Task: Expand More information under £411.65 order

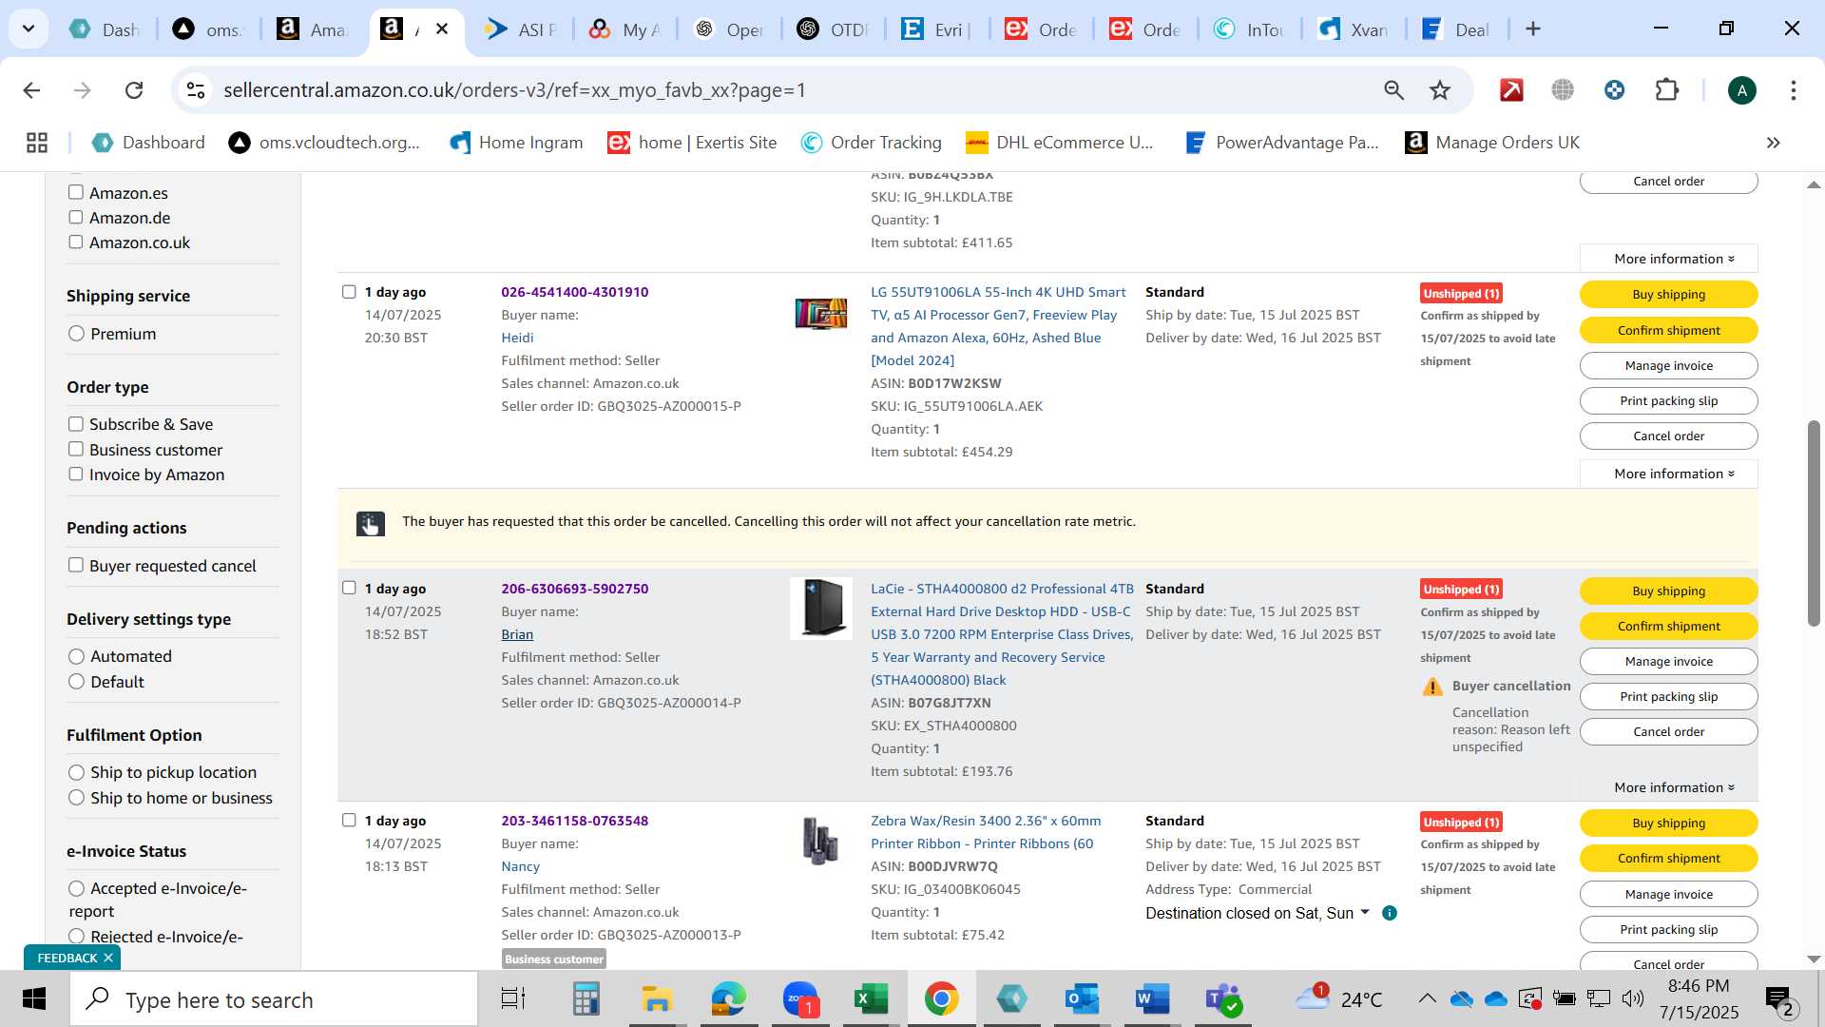Action: 1669,259
